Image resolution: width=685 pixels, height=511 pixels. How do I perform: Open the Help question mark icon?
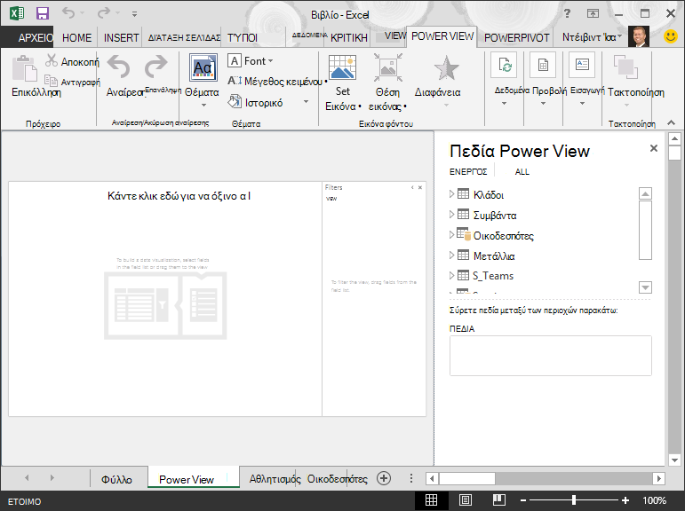coord(567,13)
